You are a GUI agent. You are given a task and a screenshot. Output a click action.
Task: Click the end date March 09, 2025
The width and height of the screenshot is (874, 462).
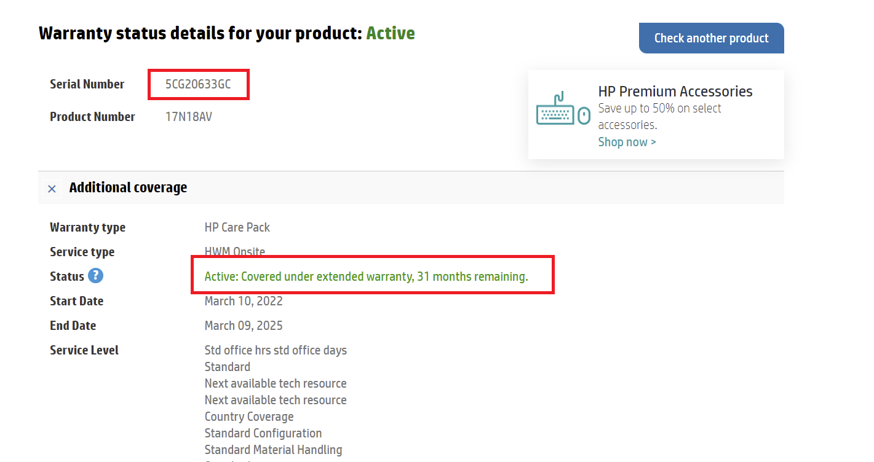click(244, 326)
